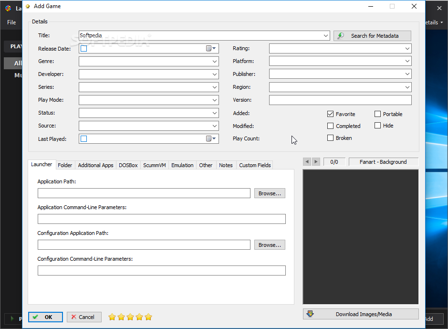Expand the Source dropdown
448x329 pixels.
coord(215,126)
